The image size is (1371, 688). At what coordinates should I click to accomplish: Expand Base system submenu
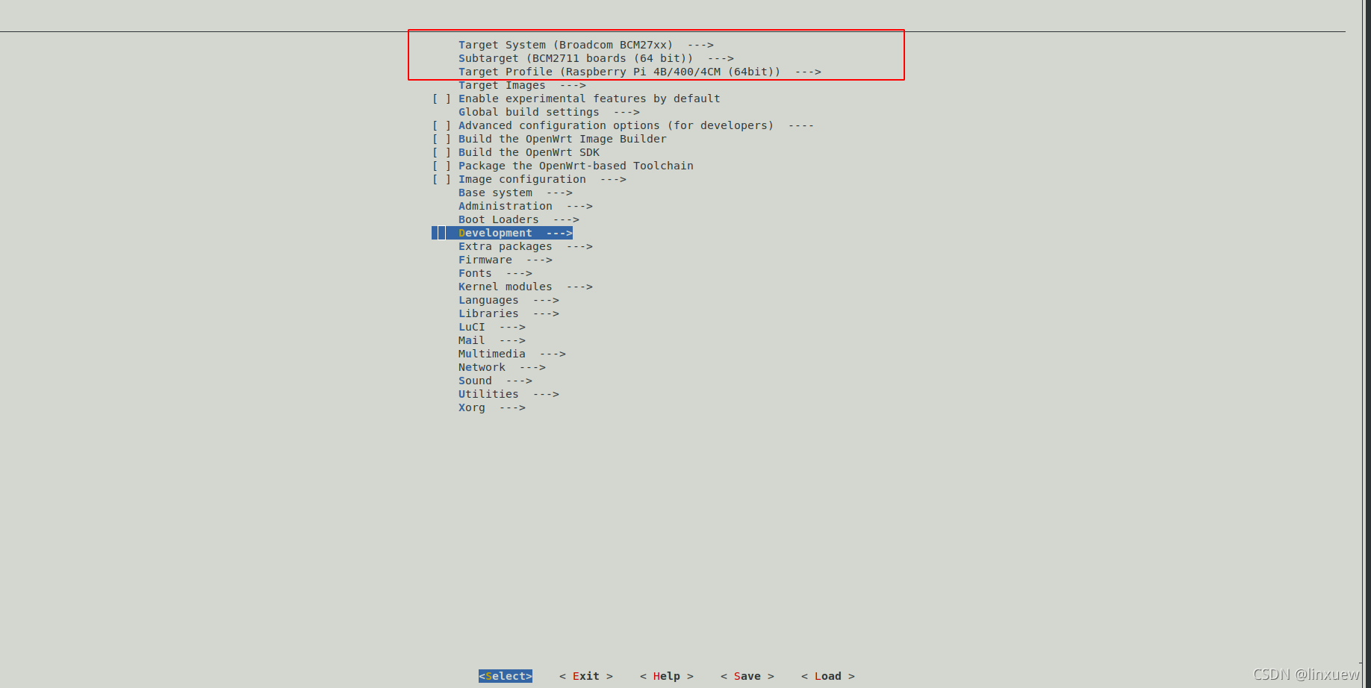coord(515,193)
